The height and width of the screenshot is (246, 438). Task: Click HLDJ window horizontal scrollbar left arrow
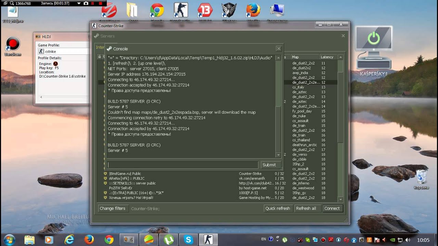41,97
